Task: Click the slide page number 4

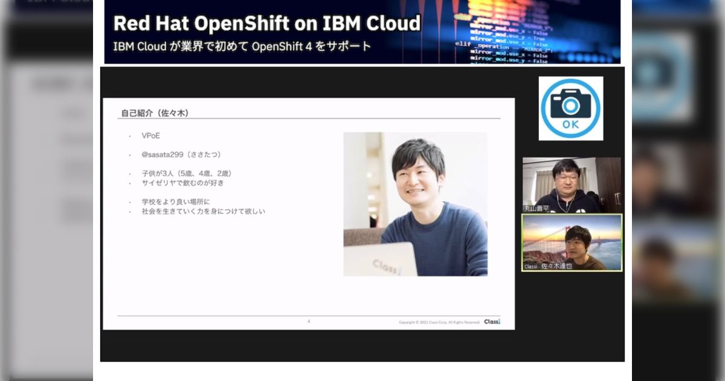Action: tap(309, 322)
